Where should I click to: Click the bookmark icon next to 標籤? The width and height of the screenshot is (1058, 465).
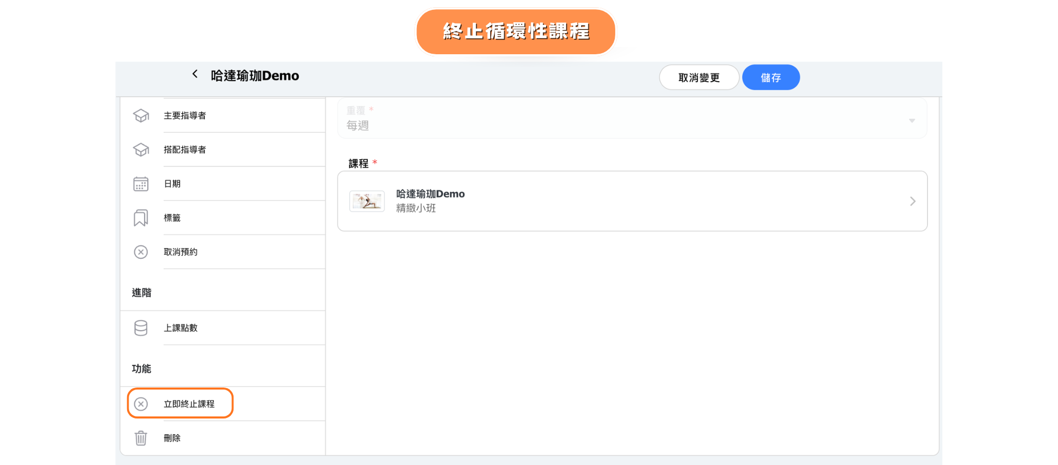pyautogui.click(x=141, y=218)
